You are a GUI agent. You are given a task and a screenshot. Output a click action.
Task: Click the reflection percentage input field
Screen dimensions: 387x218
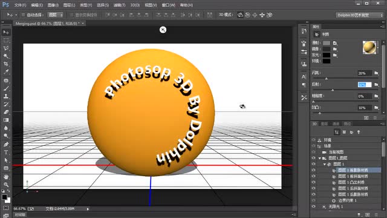coord(365,85)
